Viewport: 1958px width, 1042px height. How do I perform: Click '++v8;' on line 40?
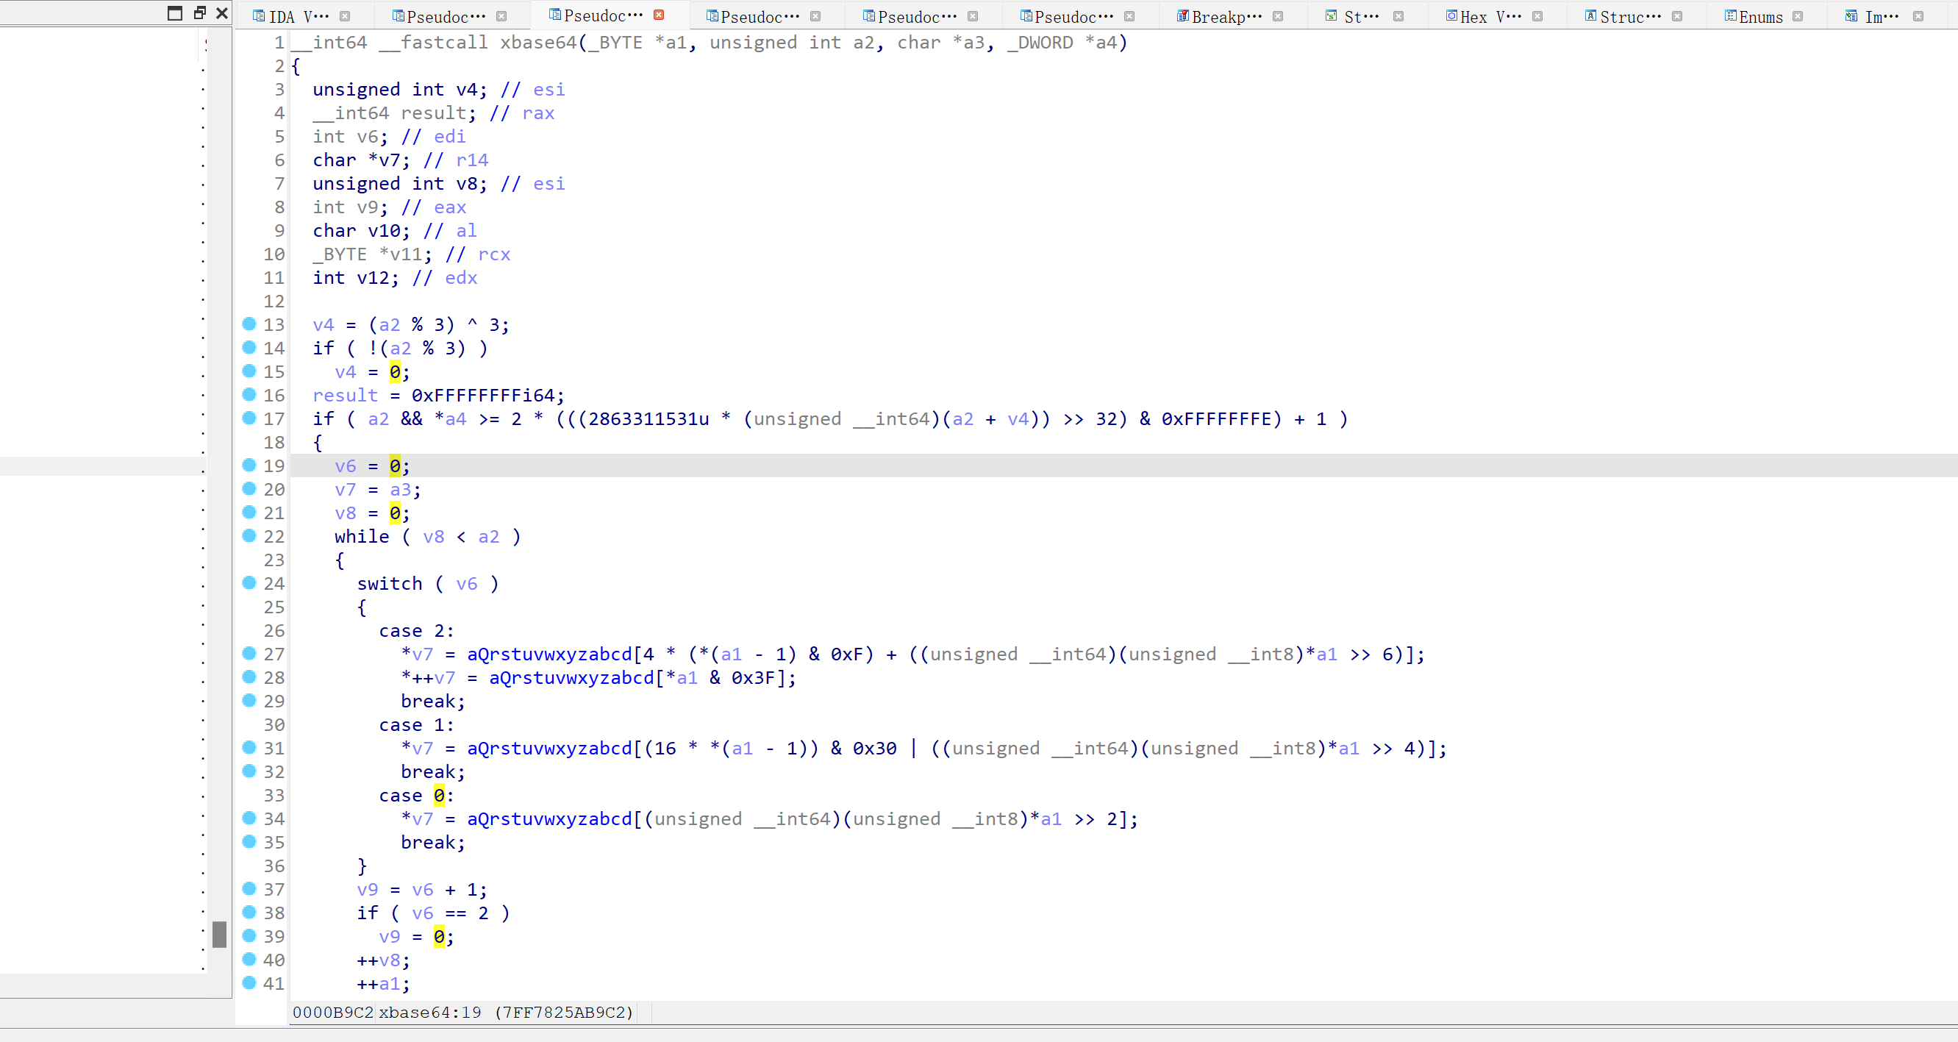384,960
